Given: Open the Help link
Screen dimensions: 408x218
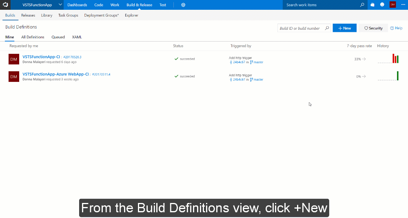Looking at the screenshot, I should tap(396, 28).
